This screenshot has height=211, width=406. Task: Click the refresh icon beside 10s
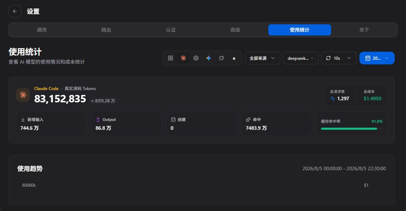tap(328, 58)
